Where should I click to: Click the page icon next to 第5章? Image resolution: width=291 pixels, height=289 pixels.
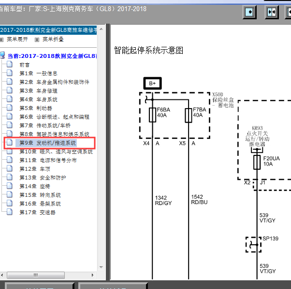click(10, 108)
